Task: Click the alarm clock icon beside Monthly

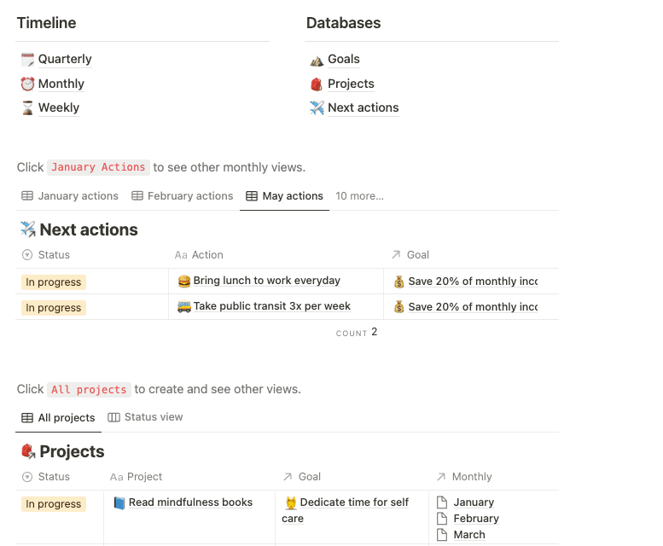Action: [27, 84]
